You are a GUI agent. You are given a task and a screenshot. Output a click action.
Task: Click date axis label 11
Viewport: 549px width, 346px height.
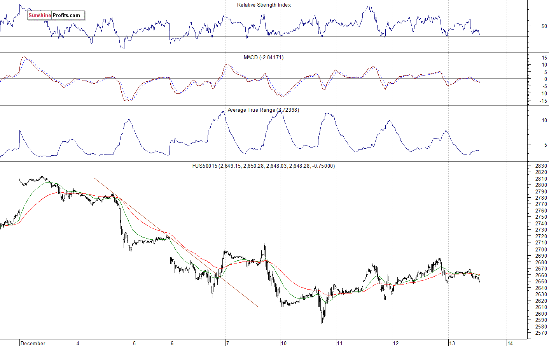pyautogui.click(x=339, y=343)
